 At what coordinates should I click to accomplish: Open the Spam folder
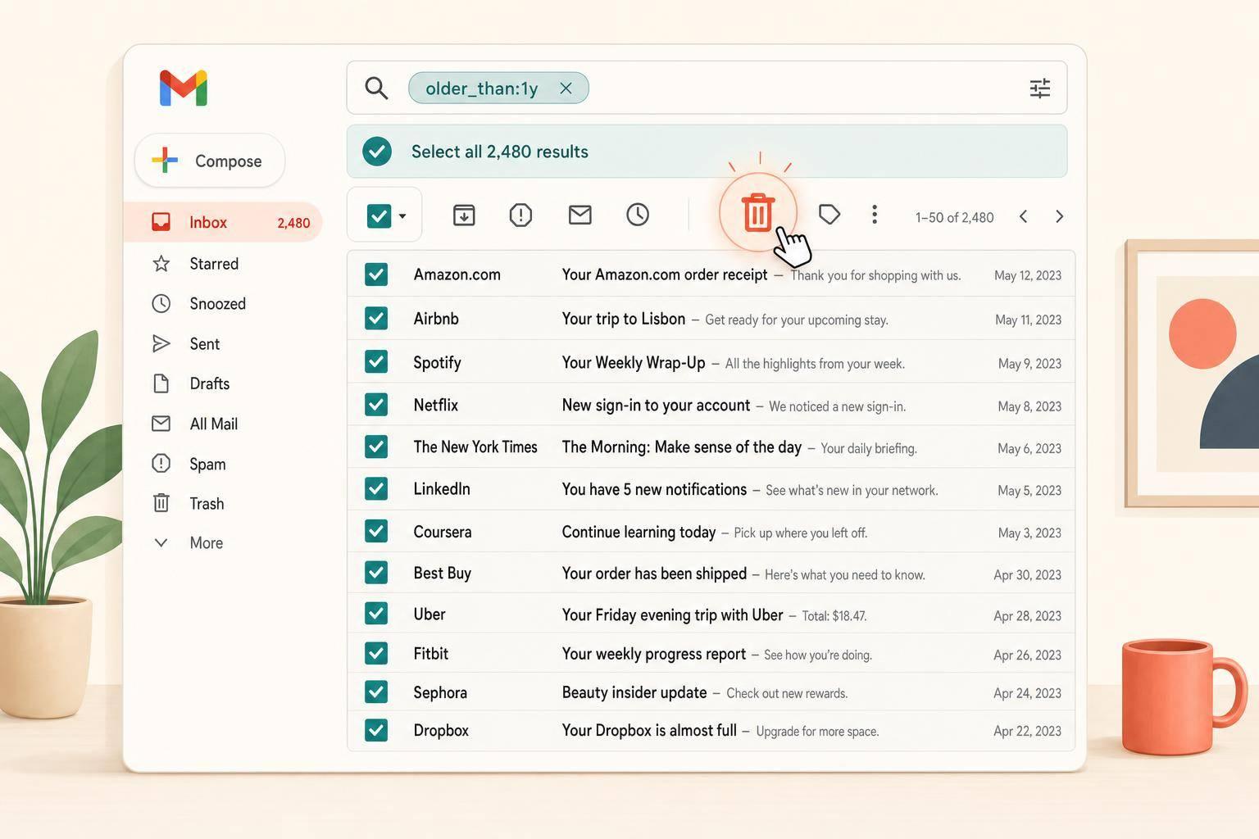point(207,464)
